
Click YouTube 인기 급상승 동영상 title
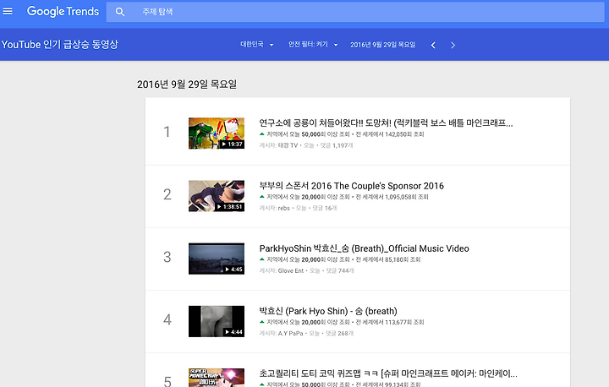[x=59, y=45]
